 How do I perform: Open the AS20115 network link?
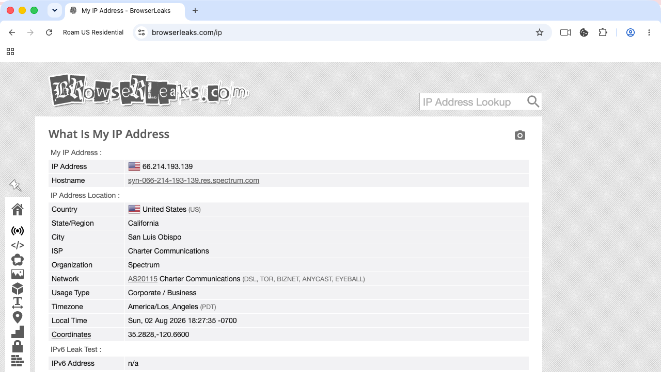click(143, 279)
